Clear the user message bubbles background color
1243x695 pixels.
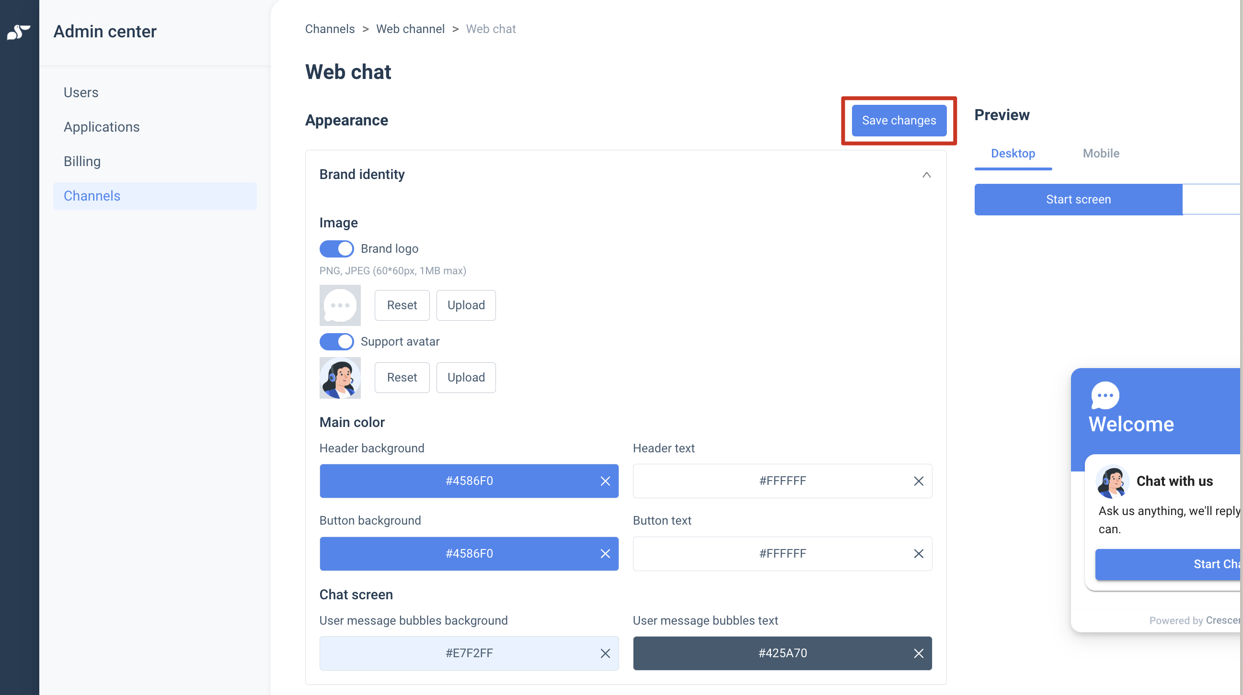click(605, 653)
